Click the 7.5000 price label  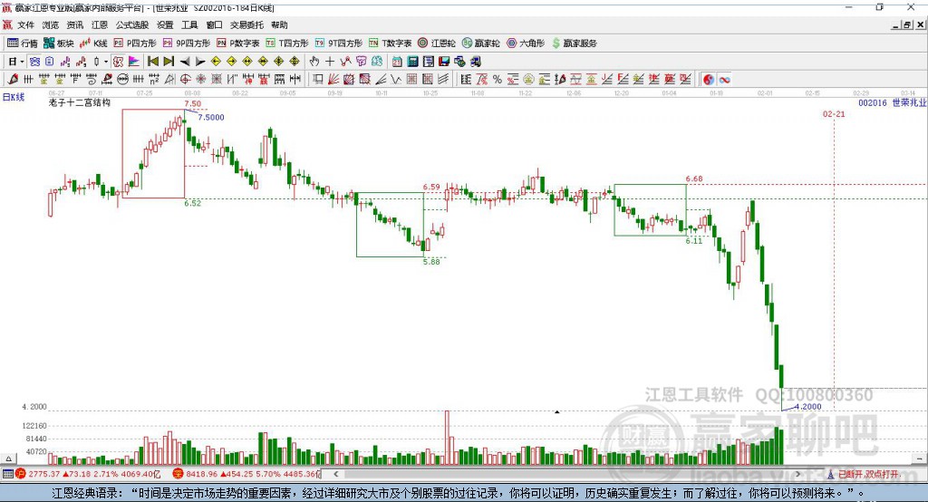coord(211,117)
